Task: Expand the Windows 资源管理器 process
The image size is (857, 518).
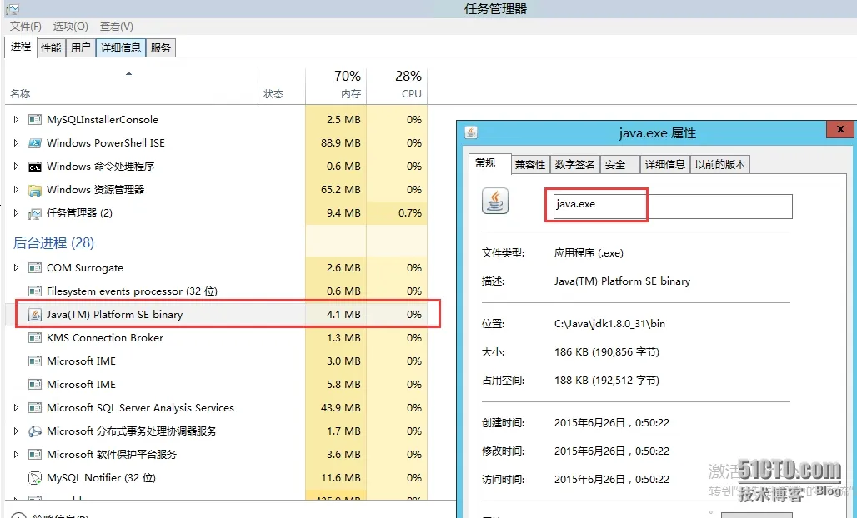Action: tap(16, 190)
